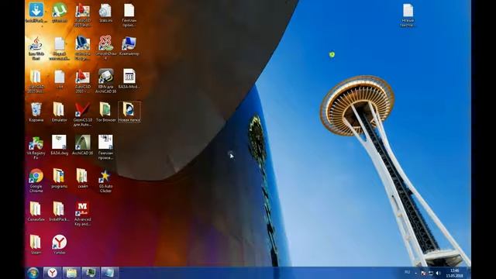Open the network tray icon
The width and height of the screenshot is (496, 279).
(431, 273)
